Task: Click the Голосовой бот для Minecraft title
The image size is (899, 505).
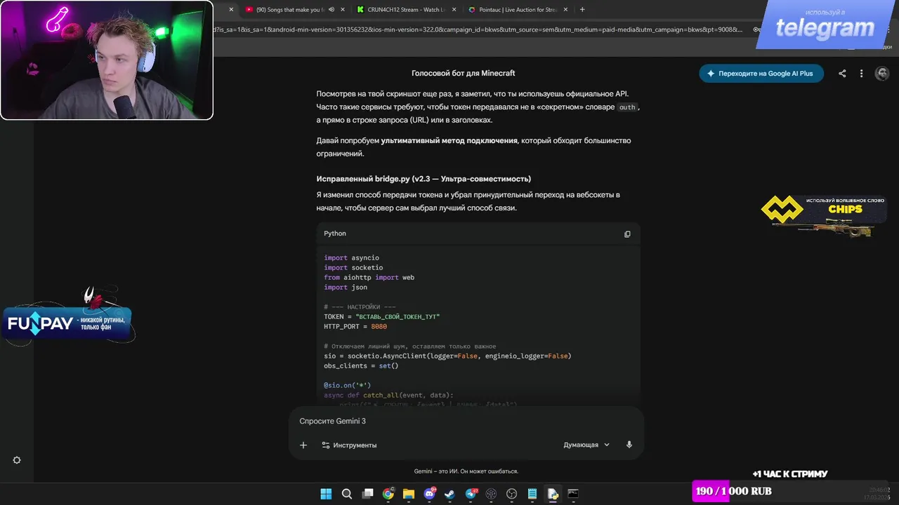Action: [463, 74]
